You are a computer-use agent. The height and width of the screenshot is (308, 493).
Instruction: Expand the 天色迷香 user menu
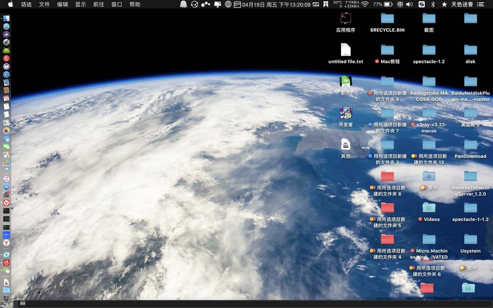[x=462, y=4]
